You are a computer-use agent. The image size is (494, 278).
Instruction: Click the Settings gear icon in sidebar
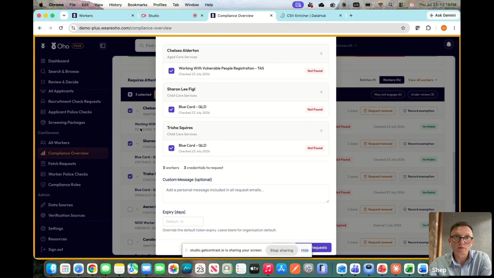click(43, 229)
